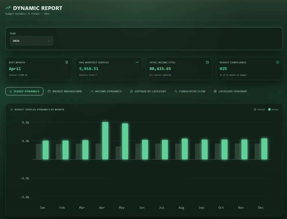This screenshot has width=287, height=219.
Task: Click the YEAR field label
Action: [x=13, y=33]
